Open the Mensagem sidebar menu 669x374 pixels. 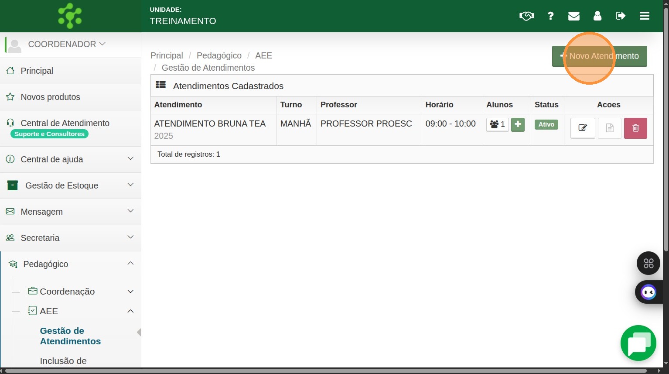click(x=71, y=212)
